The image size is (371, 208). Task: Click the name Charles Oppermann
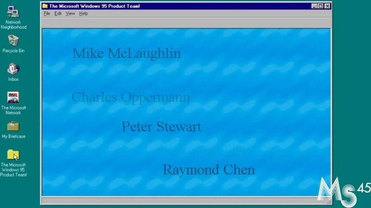[131, 97]
